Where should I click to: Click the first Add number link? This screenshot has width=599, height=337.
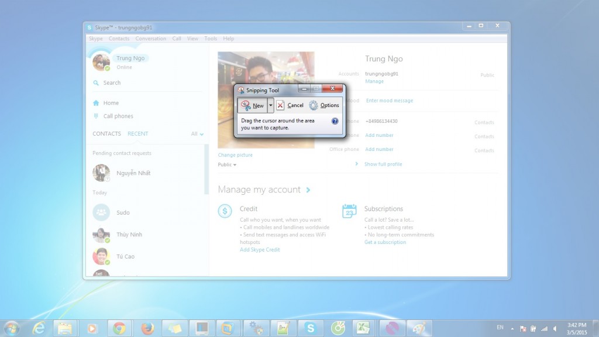click(x=379, y=135)
